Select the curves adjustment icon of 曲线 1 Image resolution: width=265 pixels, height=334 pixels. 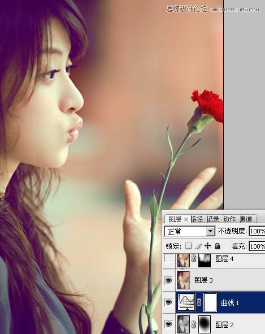(186, 302)
